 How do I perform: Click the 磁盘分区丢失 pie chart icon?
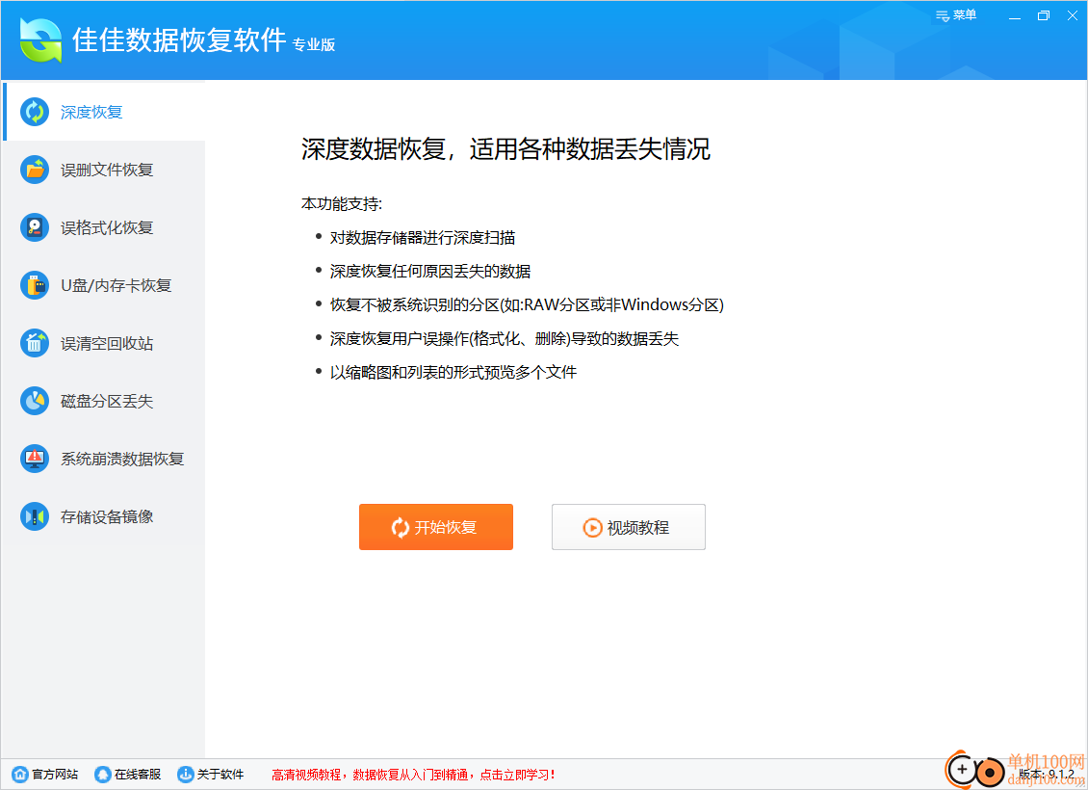click(x=35, y=401)
